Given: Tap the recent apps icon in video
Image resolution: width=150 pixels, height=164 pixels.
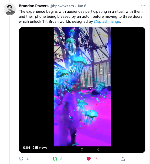Looking at the screenshot, I should tap(66, 150).
